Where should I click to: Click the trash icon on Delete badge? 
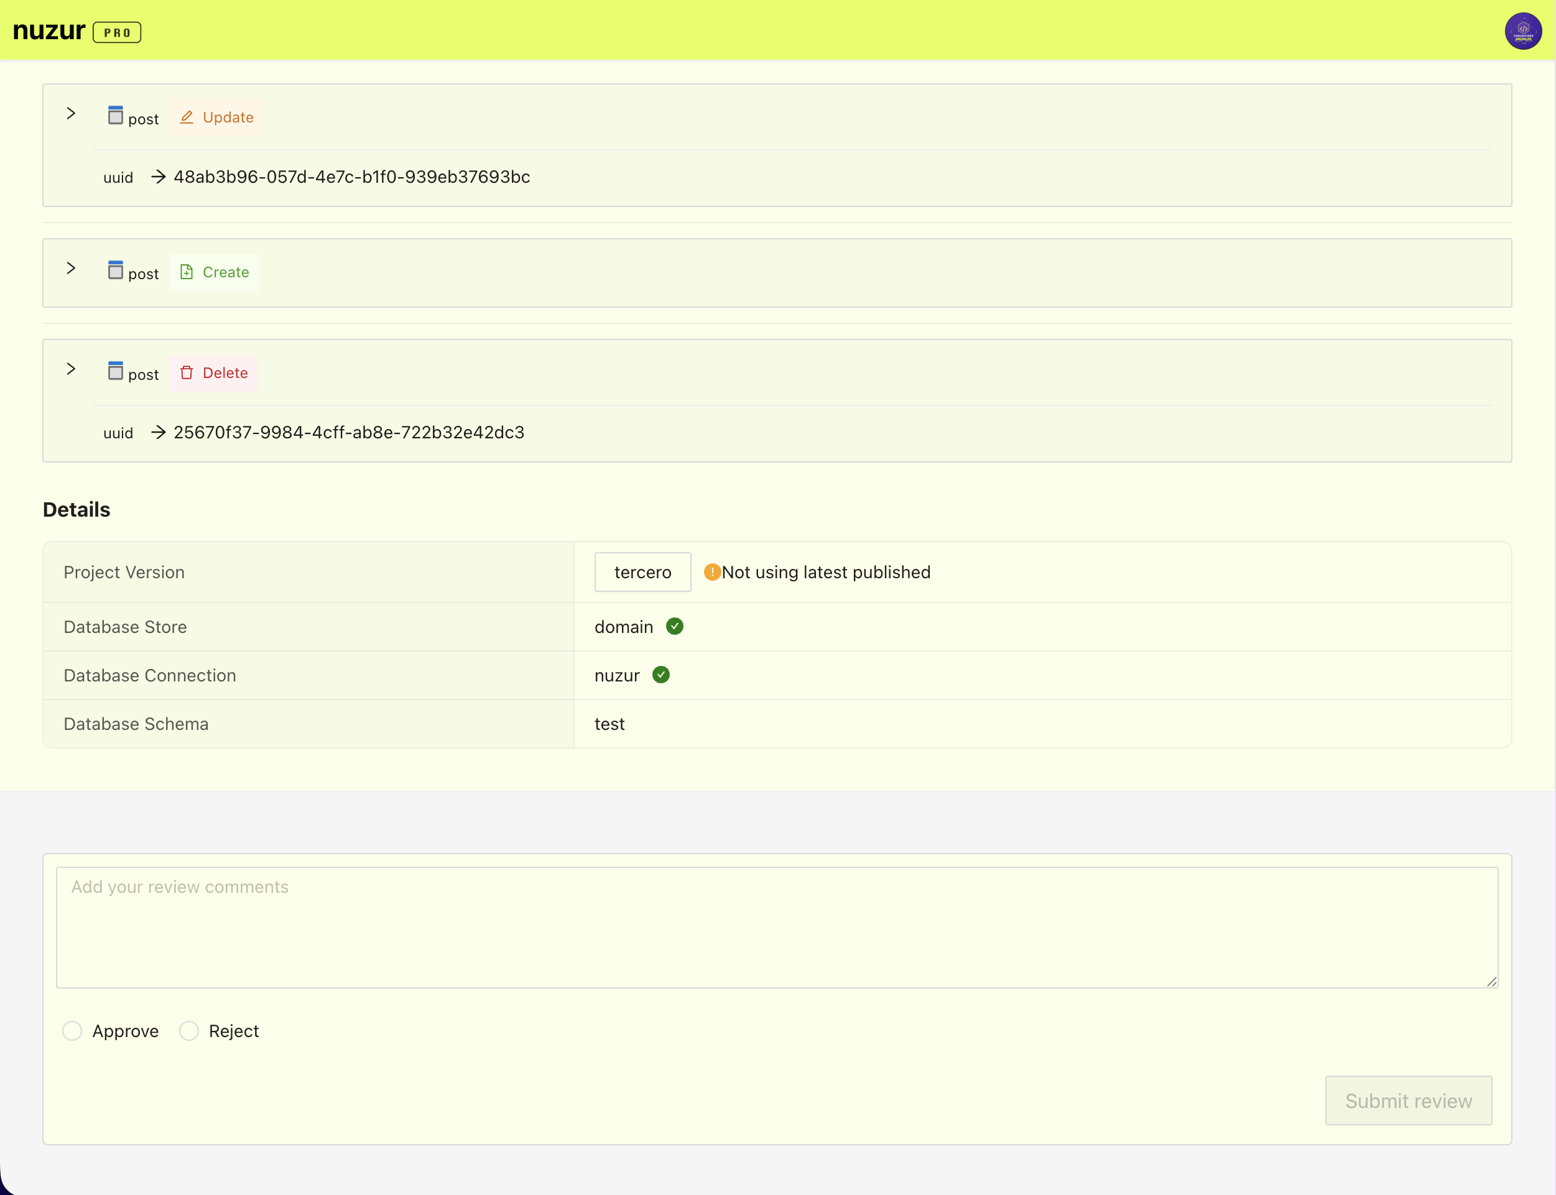click(x=187, y=372)
